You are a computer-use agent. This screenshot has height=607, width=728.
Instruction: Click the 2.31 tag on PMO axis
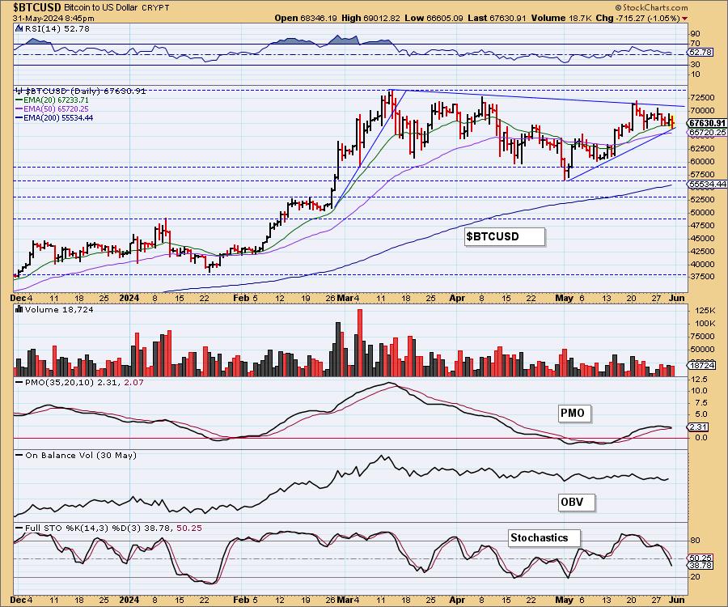pyautogui.click(x=699, y=427)
